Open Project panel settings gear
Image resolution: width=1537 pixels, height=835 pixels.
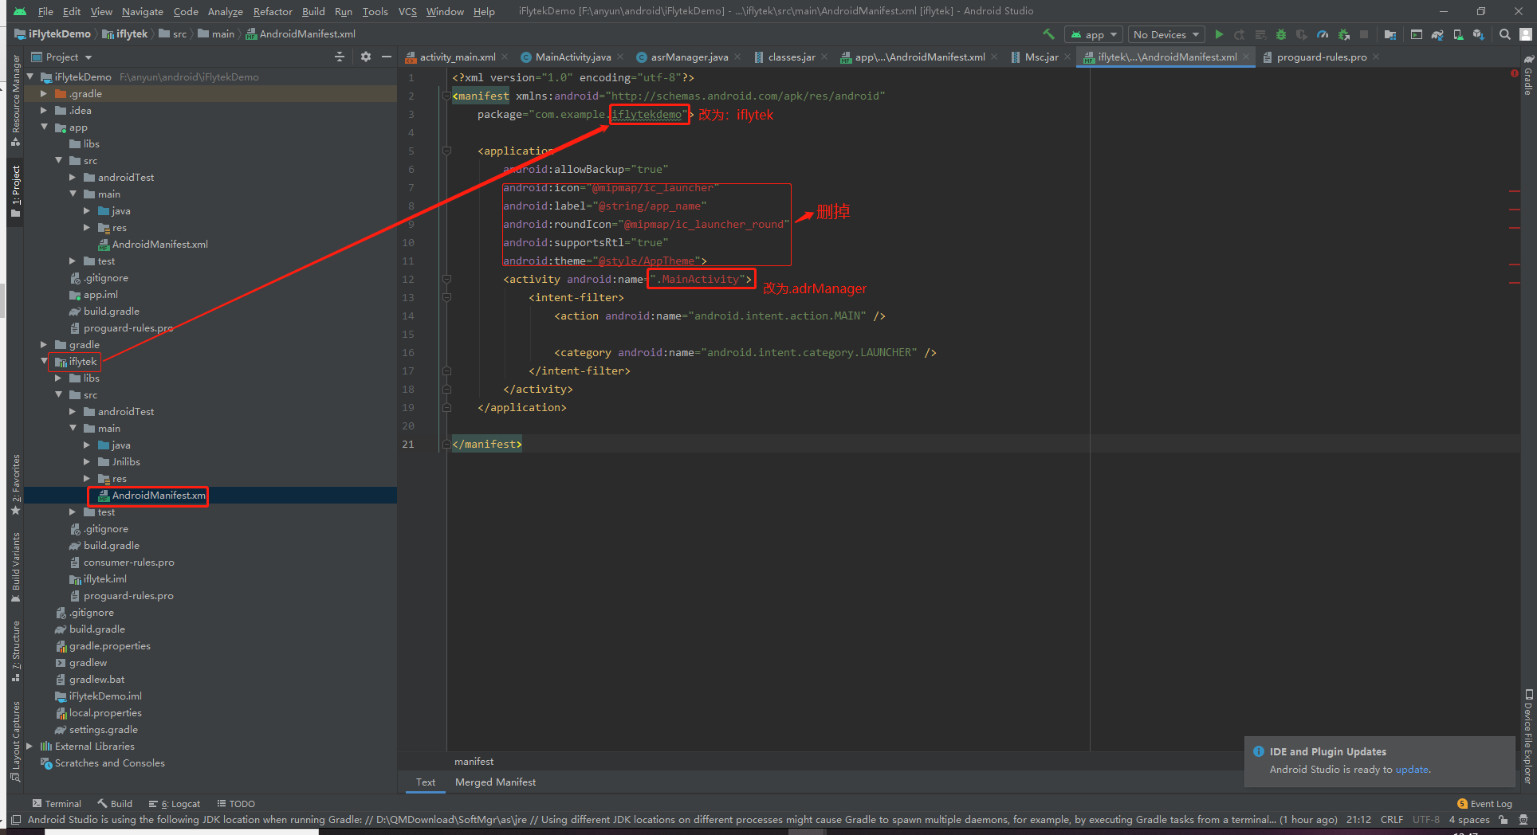pyautogui.click(x=366, y=57)
